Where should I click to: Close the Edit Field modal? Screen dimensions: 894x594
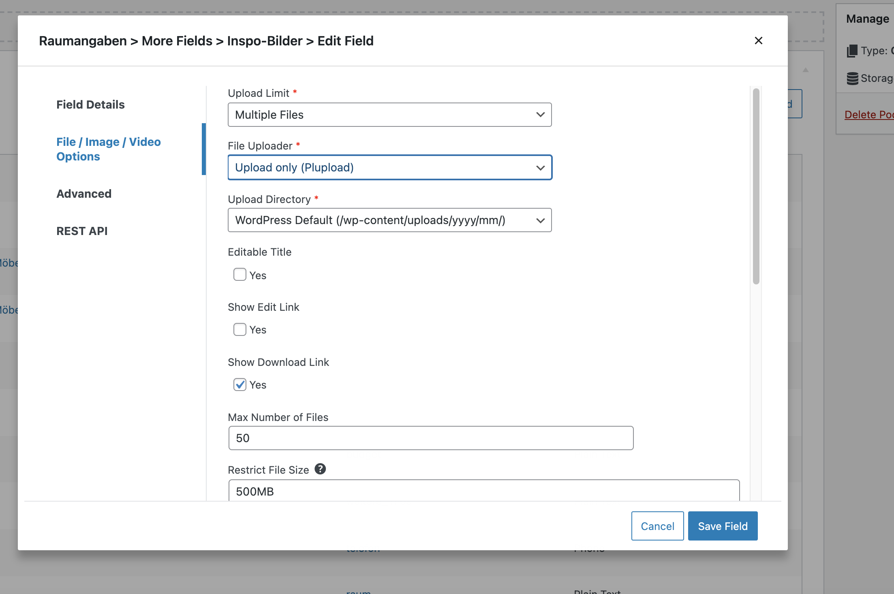(x=759, y=41)
